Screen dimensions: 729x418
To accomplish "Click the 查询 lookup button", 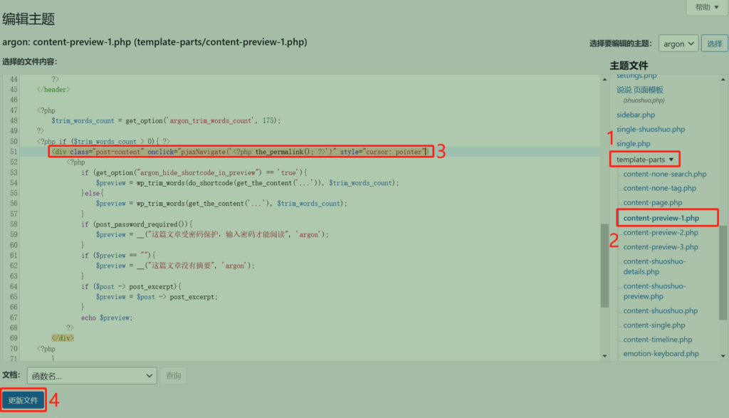I will coord(173,375).
